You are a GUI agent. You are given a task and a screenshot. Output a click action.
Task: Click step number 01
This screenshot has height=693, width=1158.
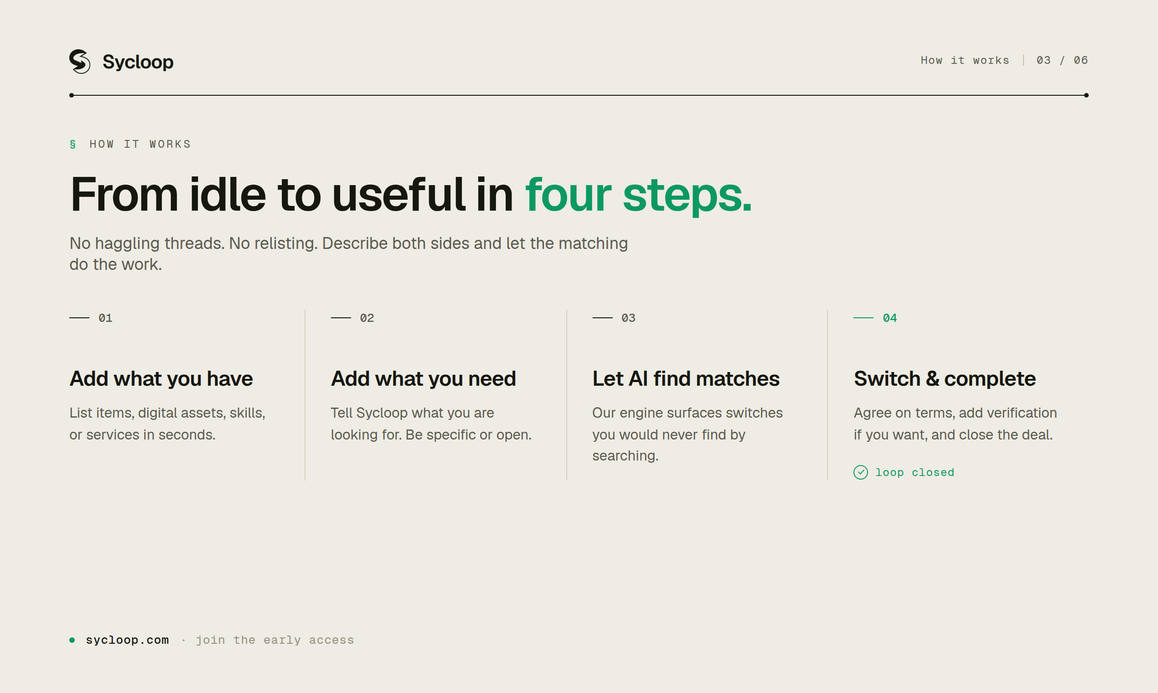105,318
